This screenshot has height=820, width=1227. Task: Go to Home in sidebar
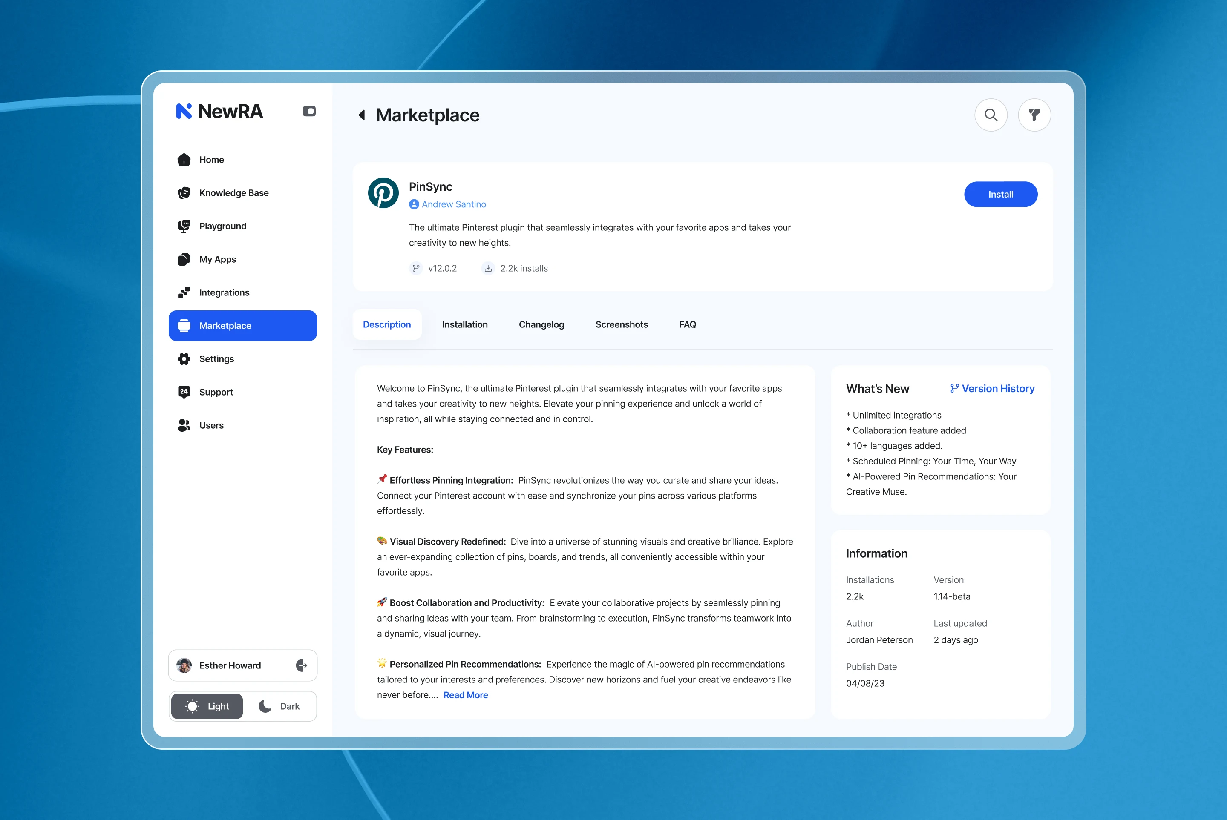tap(243, 160)
